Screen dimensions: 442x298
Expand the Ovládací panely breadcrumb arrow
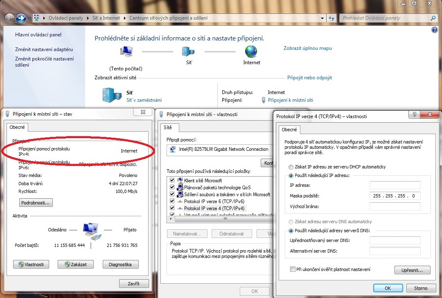87,18
